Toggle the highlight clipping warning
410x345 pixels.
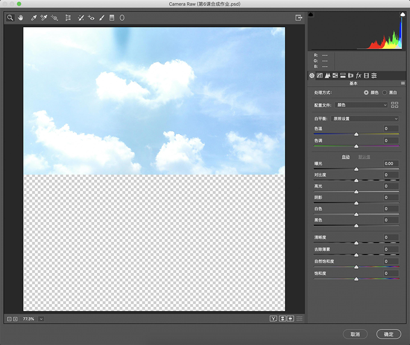403,15
